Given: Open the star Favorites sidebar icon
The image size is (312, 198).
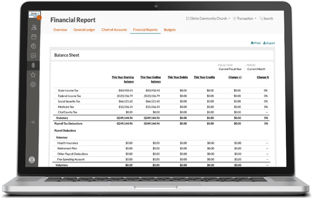Looking at the screenshot, I should point(33,75).
